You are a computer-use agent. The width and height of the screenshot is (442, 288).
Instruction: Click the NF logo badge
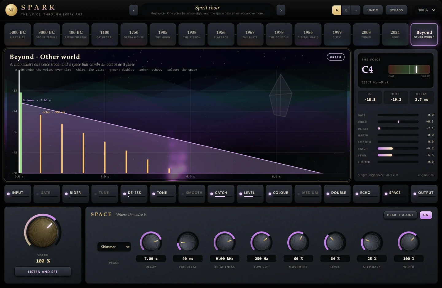11,10
